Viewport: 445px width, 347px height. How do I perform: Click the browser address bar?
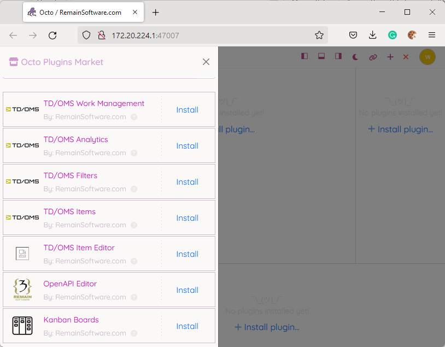[208, 35]
